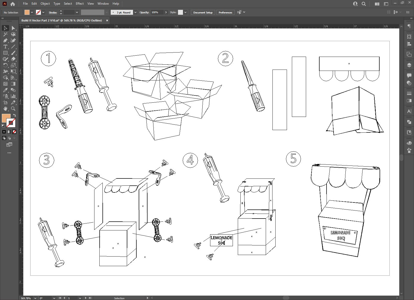Open the Type menu

pos(57,4)
